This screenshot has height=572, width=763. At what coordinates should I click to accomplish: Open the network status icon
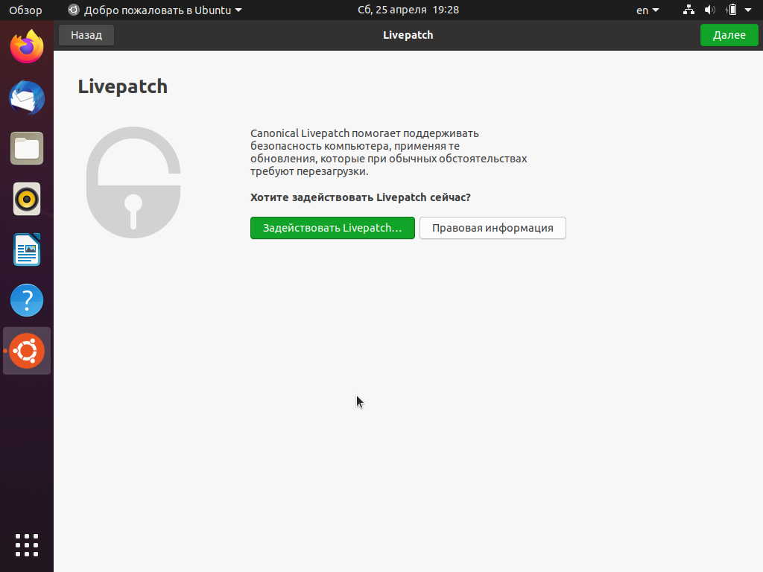tap(688, 10)
